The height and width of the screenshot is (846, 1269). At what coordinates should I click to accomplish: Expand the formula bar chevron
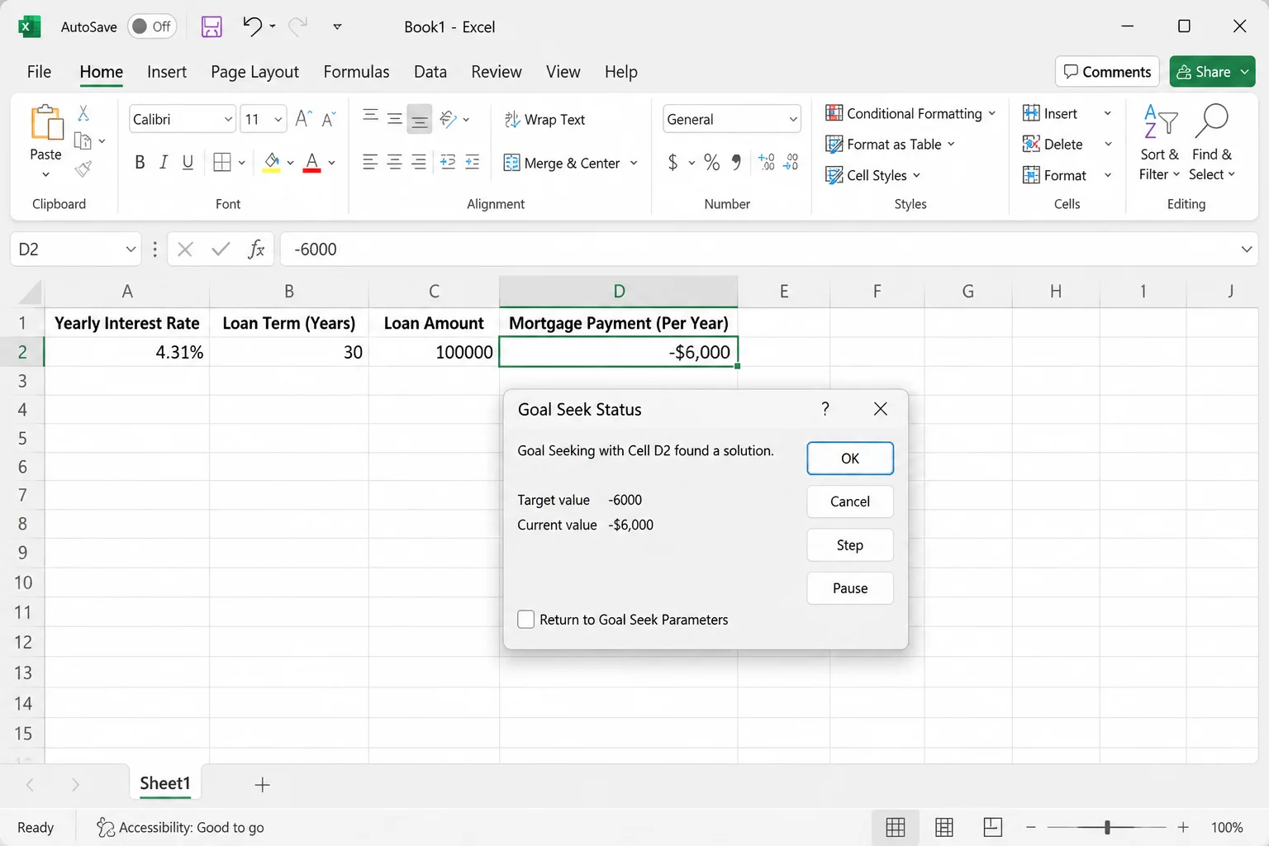click(x=1246, y=250)
